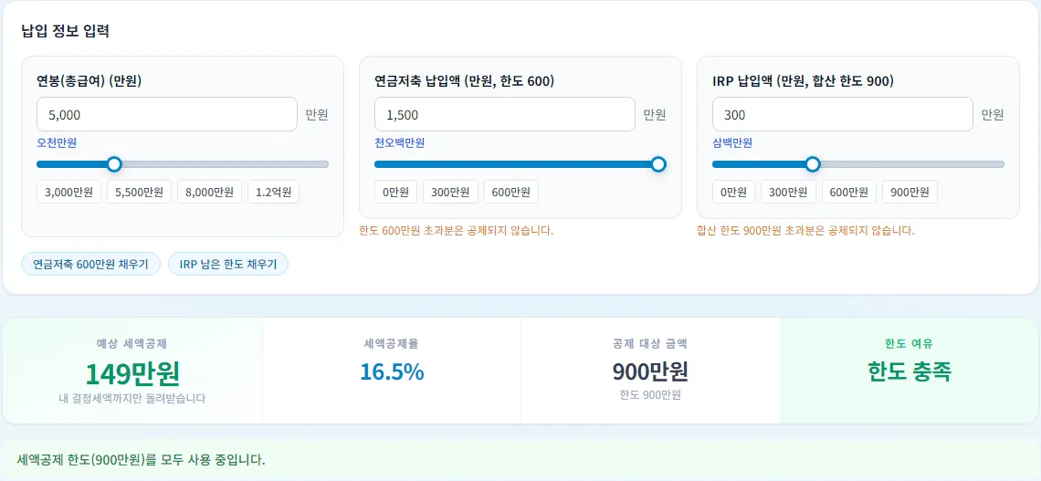The width and height of the screenshot is (1041, 481).
Task: Set IRP preset to 900만원
Action: 910,193
